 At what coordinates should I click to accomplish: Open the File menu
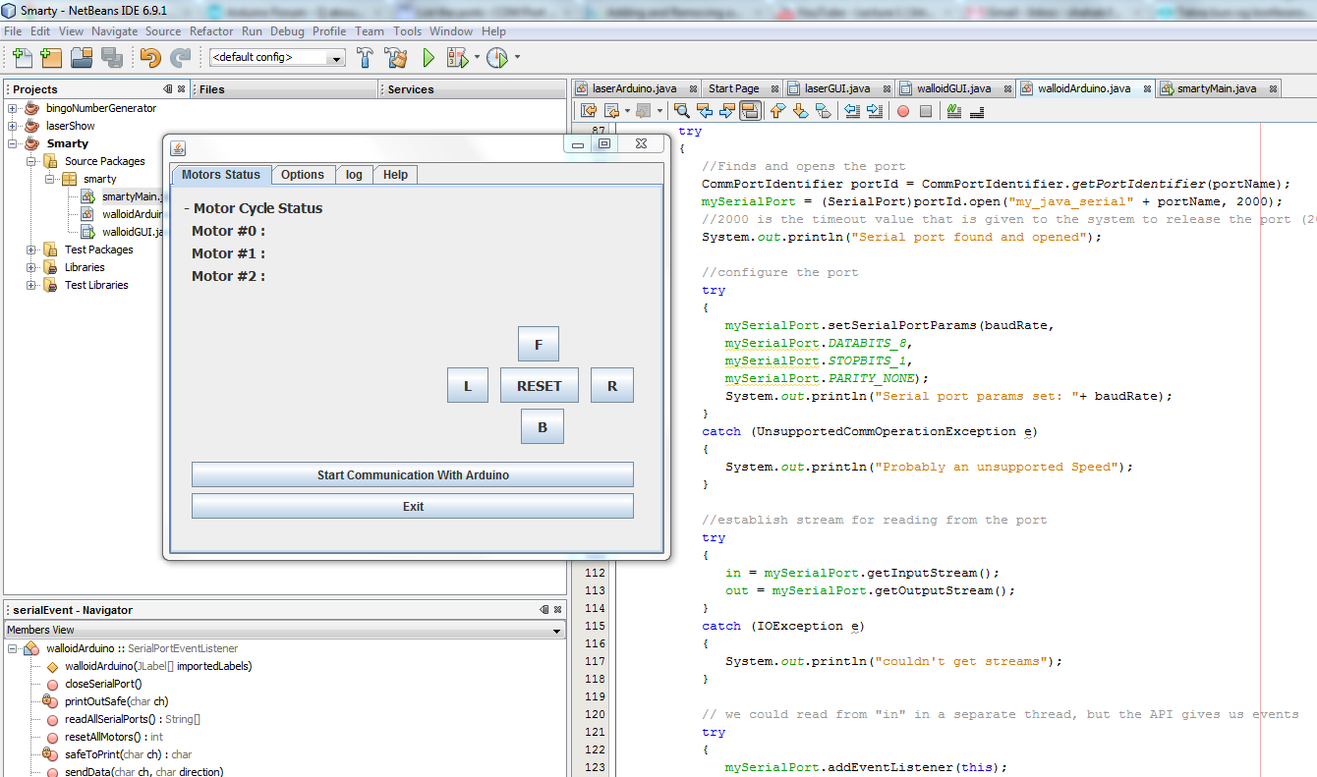pos(13,31)
